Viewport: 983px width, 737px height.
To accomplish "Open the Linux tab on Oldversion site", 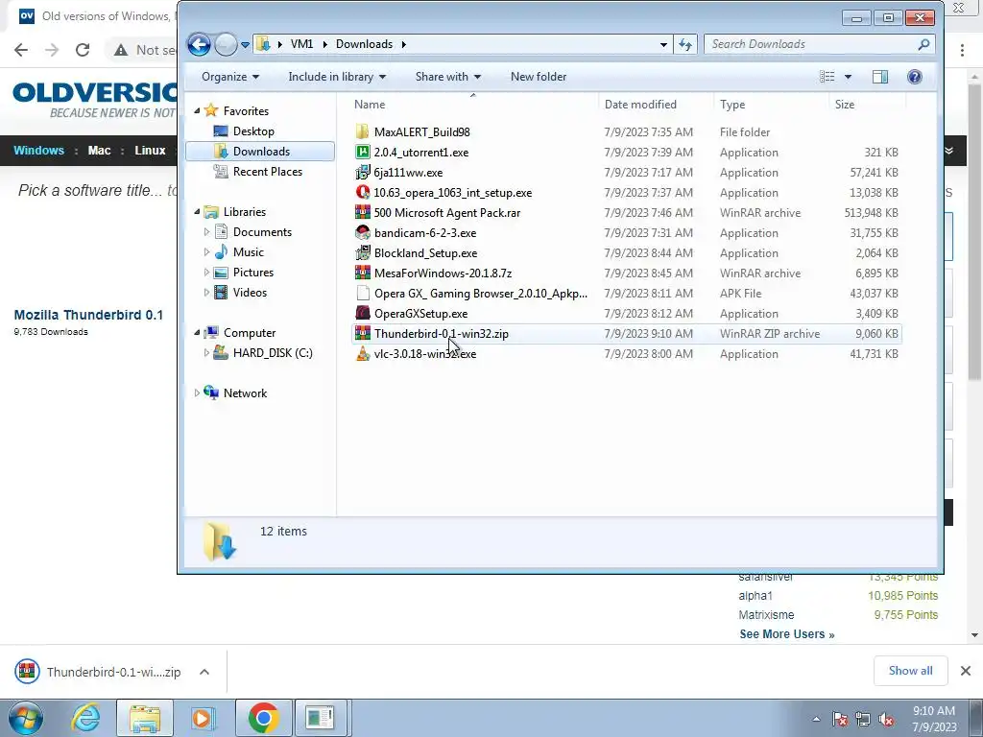I will (x=150, y=151).
